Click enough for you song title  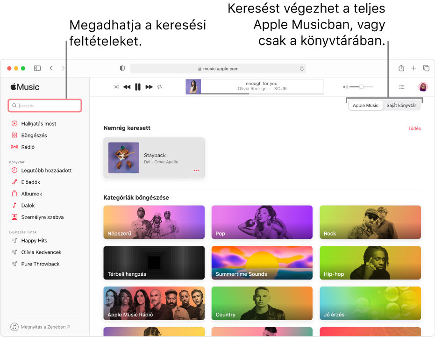click(x=261, y=83)
